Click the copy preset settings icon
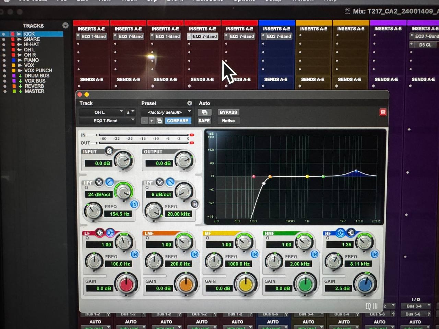This screenshot has width=439, height=329. point(159,121)
